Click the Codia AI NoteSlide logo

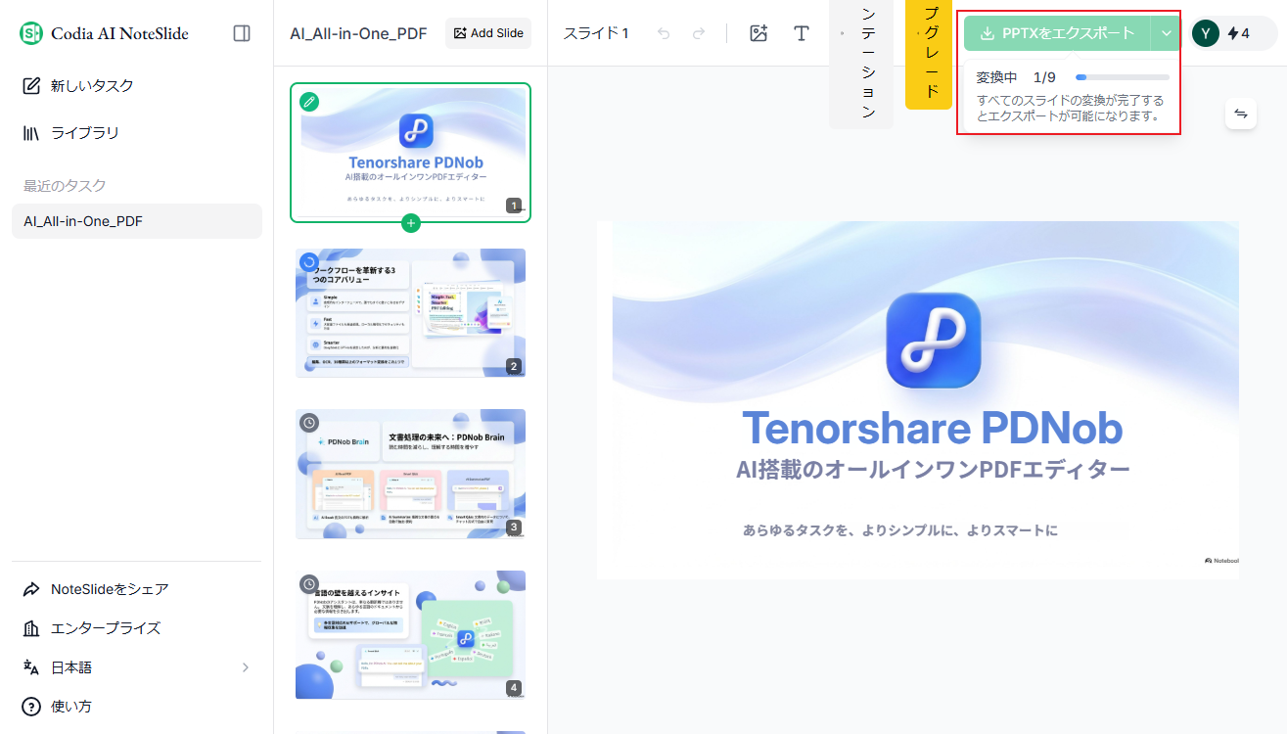tap(104, 33)
